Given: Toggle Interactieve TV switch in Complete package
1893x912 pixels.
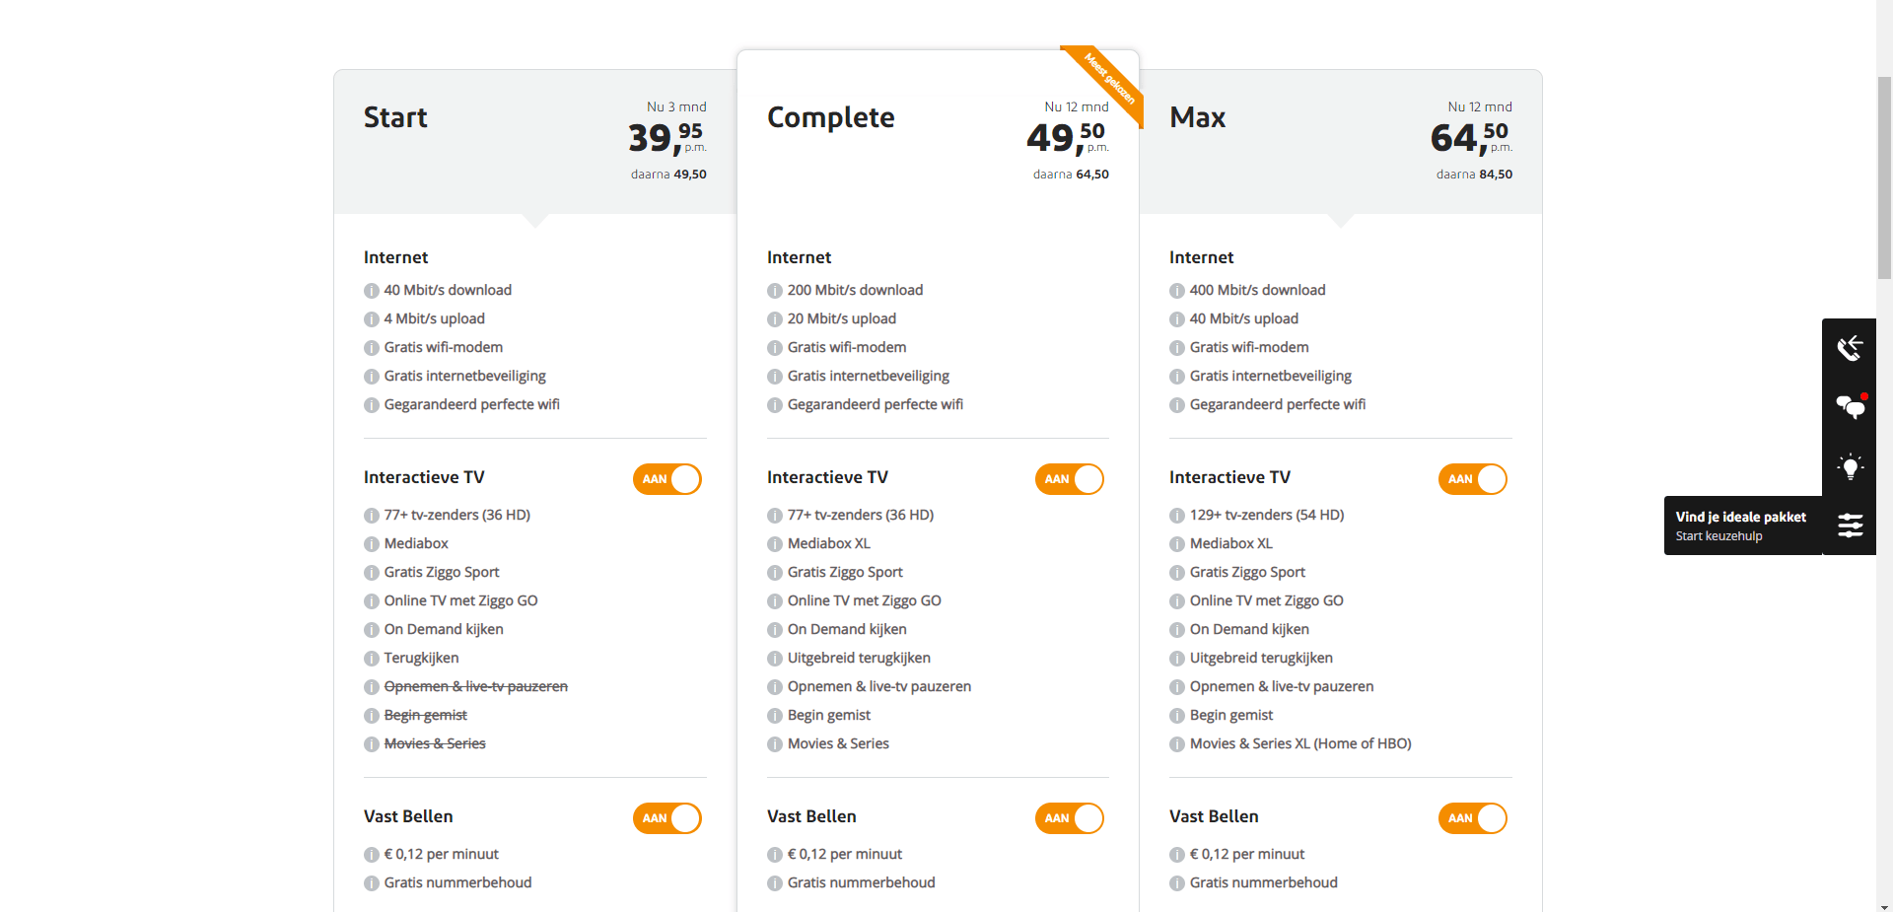Looking at the screenshot, I should coord(1070,479).
